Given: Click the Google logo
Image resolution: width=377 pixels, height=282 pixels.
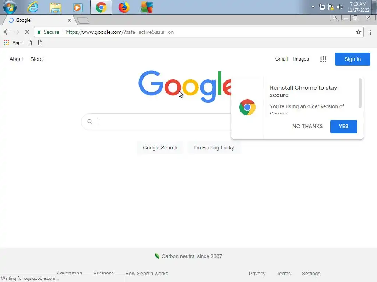Looking at the screenshot, I should 185,86.
